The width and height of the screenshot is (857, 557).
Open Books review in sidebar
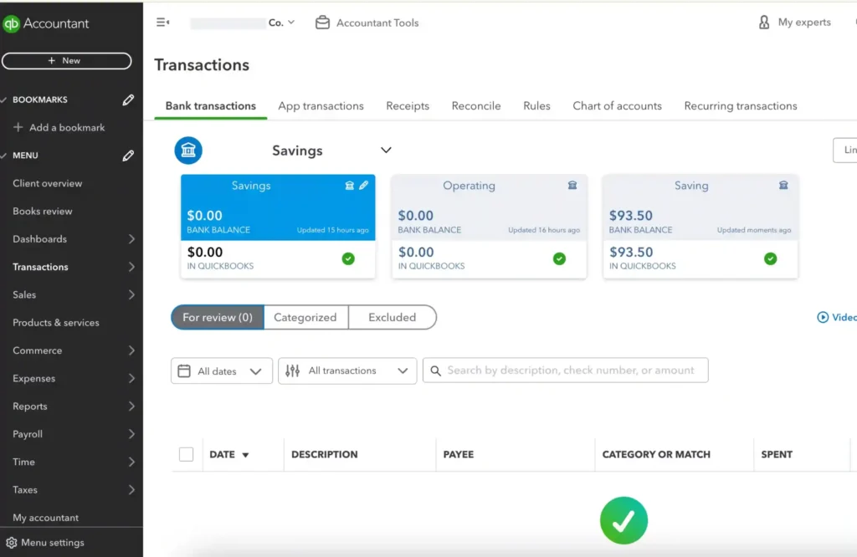click(x=43, y=212)
